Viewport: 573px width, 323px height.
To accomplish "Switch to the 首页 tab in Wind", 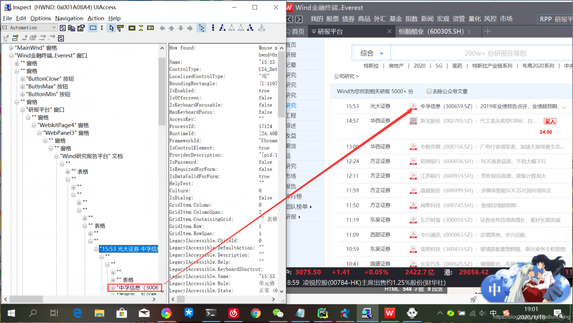I will coord(296,32).
